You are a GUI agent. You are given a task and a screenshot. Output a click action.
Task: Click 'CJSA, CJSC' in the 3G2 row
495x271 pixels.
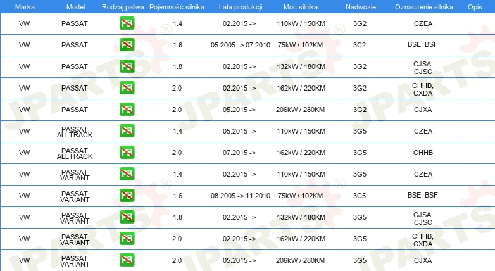pyautogui.click(x=423, y=68)
